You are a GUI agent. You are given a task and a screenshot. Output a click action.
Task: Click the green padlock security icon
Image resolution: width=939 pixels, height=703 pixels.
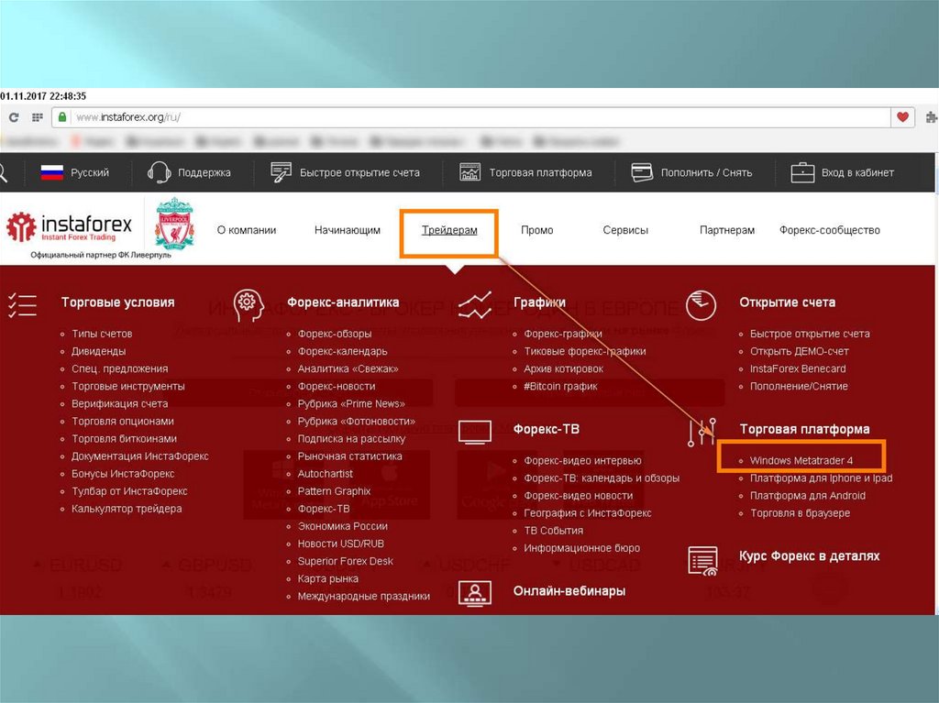tap(61, 116)
